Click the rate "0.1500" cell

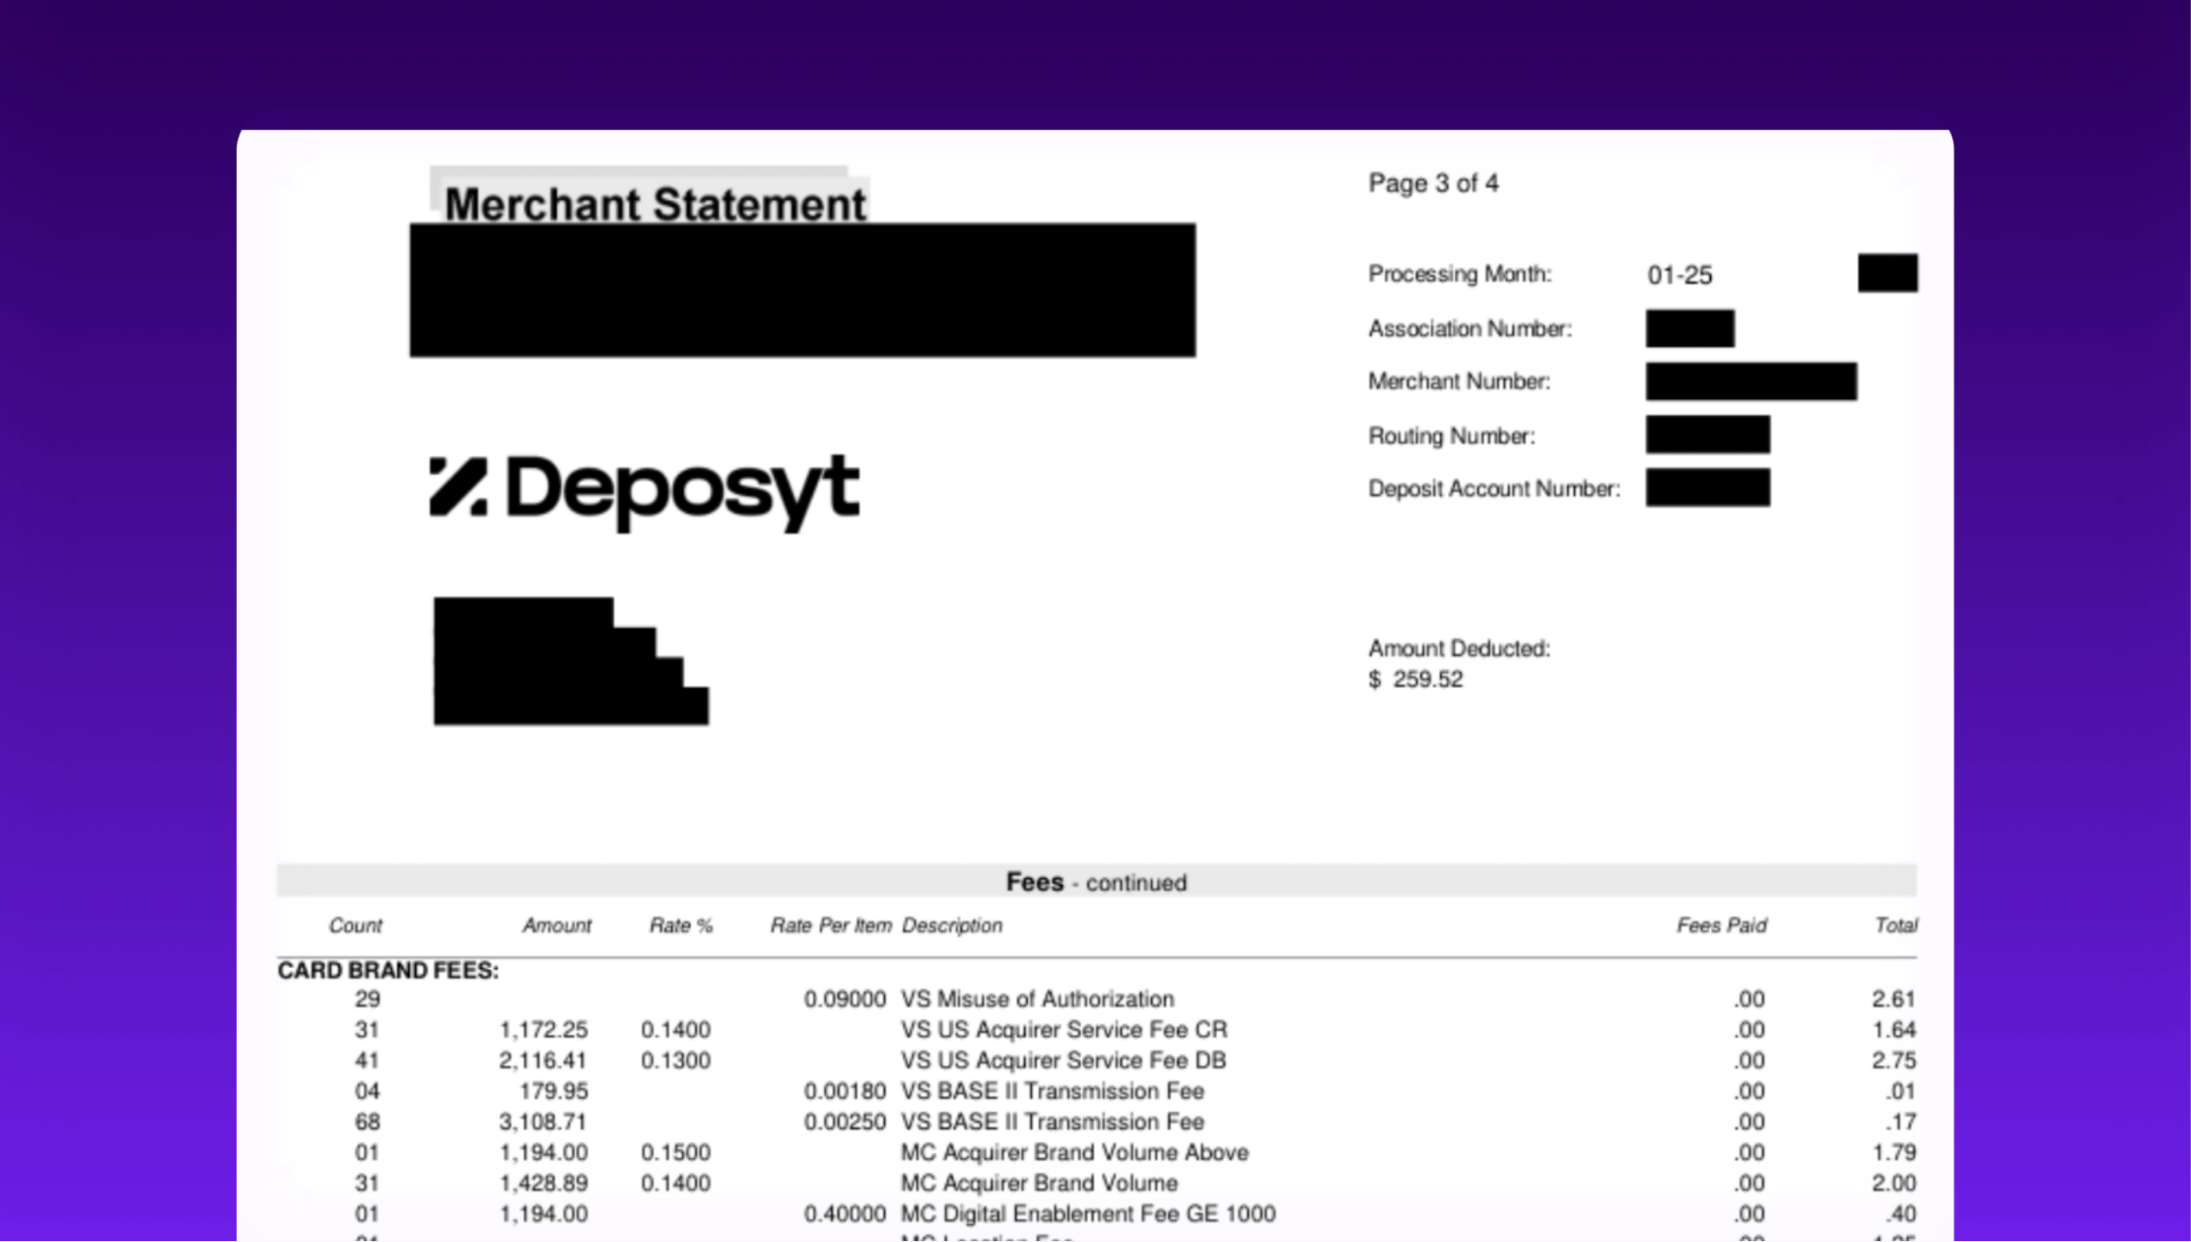click(x=675, y=1152)
